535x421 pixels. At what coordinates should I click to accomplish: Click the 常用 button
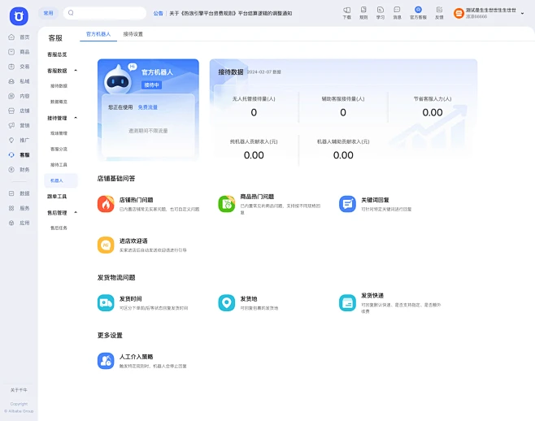49,13
